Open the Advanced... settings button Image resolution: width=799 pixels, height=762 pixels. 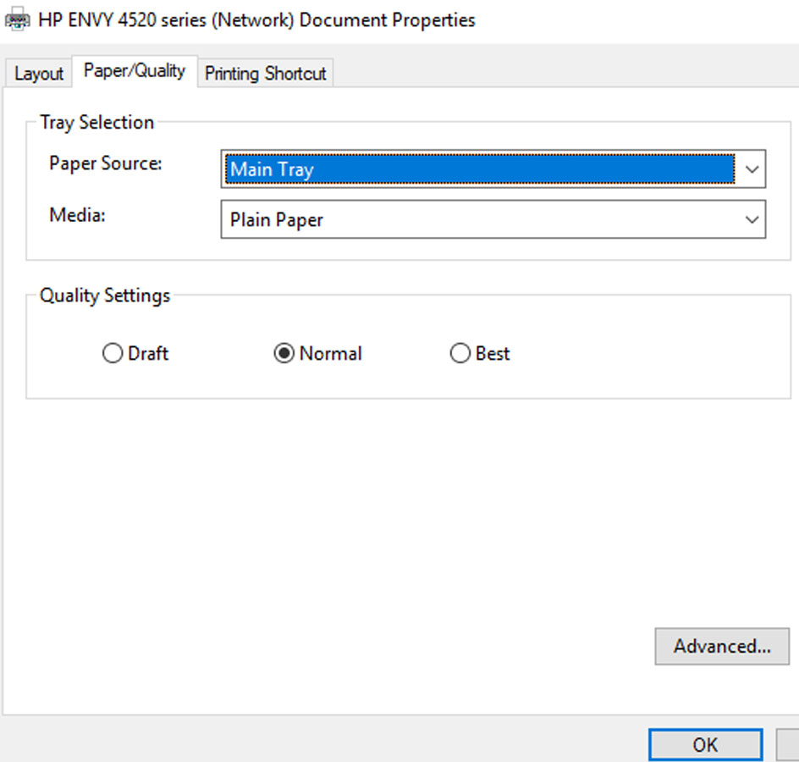[x=722, y=646]
